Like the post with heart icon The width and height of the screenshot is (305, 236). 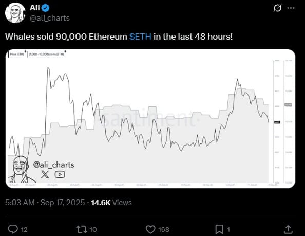tap(150, 229)
